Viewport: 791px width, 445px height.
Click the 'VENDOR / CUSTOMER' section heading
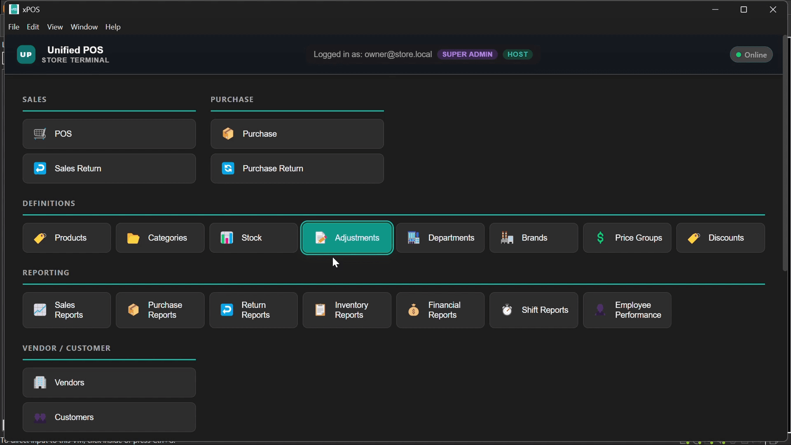point(66,349)
